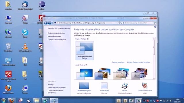Open Center für erleichterte Bedienung link

[x=55, y=92]
